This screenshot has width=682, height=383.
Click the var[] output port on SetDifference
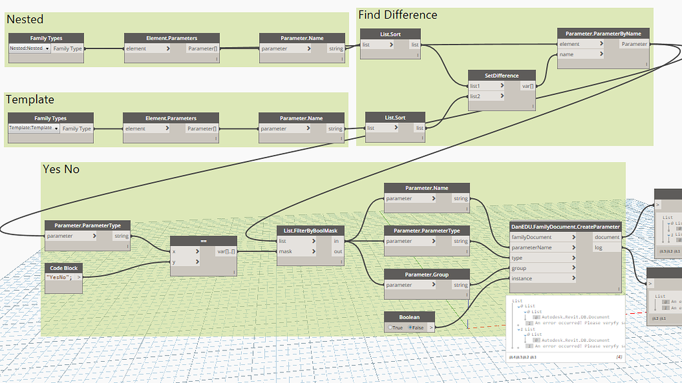(529, 86)
